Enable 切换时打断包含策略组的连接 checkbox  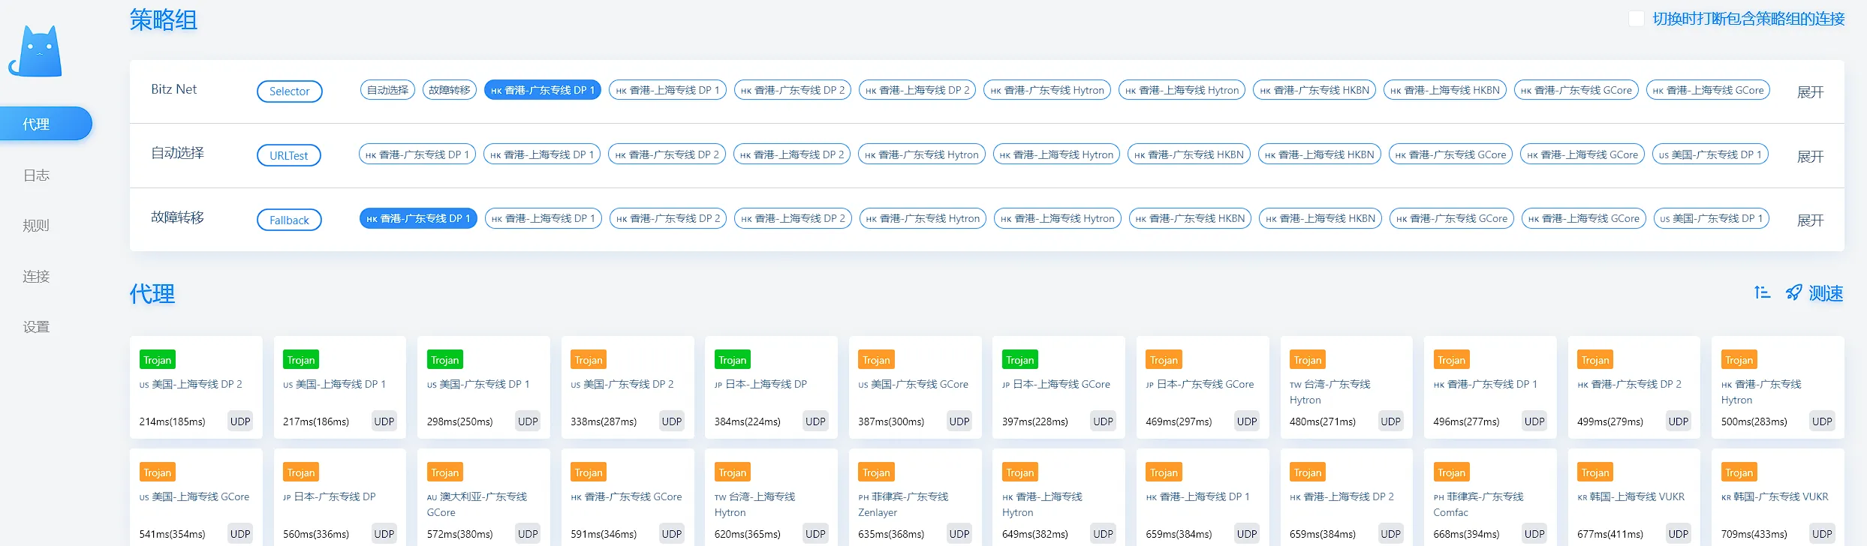1637,19
